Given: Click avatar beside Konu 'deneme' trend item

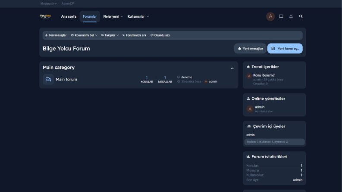Looking at the screenshot, I should coord(249,76).
